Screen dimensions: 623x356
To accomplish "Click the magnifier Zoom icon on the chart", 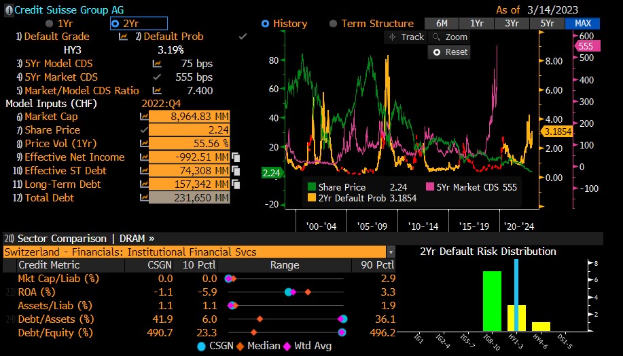I will pos(436,37).
